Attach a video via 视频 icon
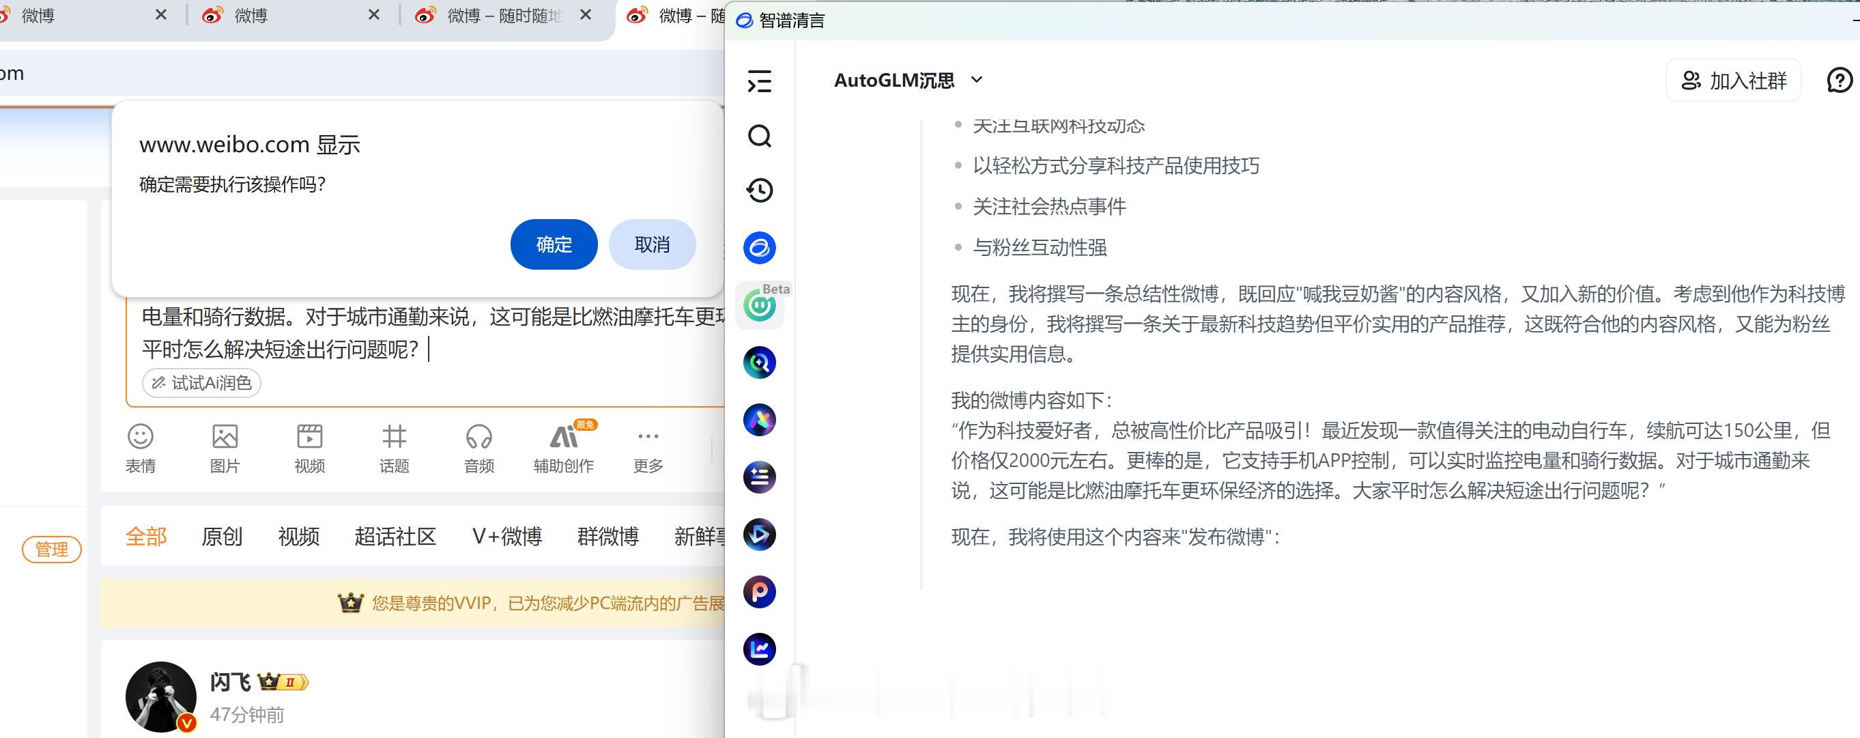The image size is (1860, 738). 310,449
